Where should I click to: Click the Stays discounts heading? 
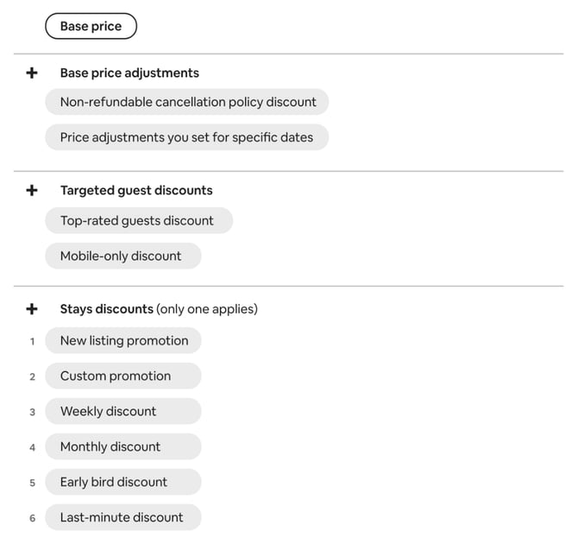tap(107, 309)
